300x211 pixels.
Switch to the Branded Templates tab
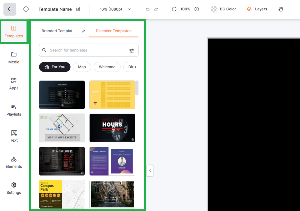point(59,31)
